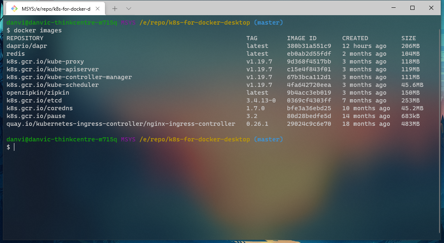Click the 'docker images' command text
The width and height of the screenshot is (444, 243).
[x=38, y=30]
